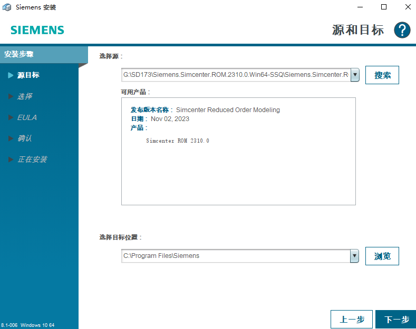Click the Simcenter Reduced Order Modeling release name
The width and height of the screenshot is (416, 329).
coord(228,109)
